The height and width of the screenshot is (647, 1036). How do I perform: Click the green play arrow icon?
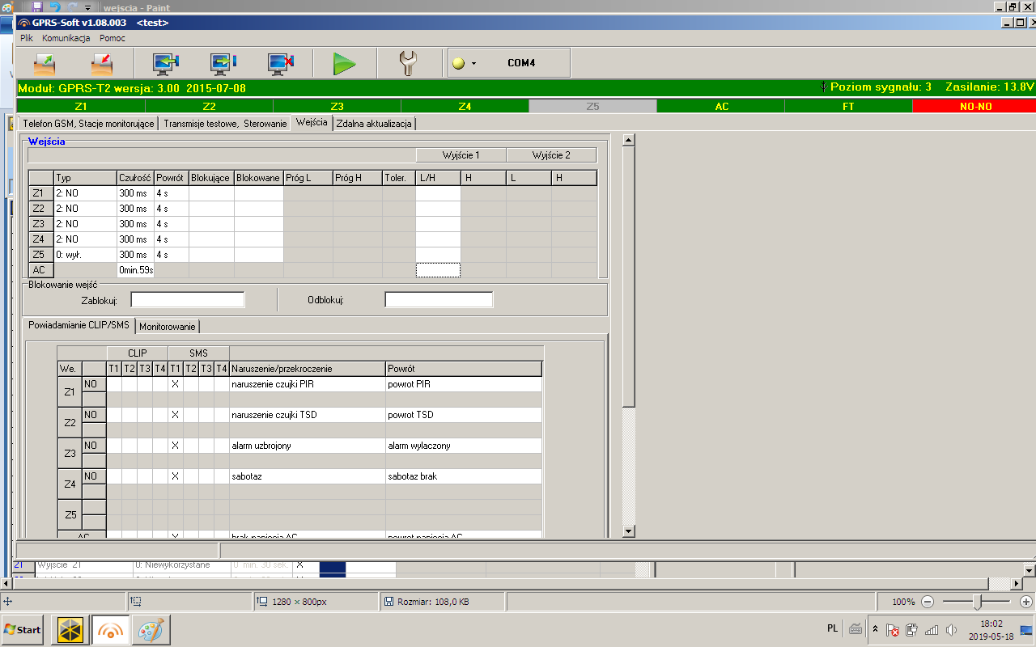pyautogui.click(x=345, y=63)
